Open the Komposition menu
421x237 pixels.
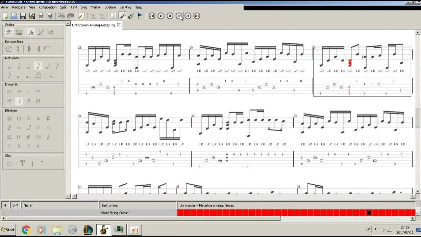click(x=48, y=7)
